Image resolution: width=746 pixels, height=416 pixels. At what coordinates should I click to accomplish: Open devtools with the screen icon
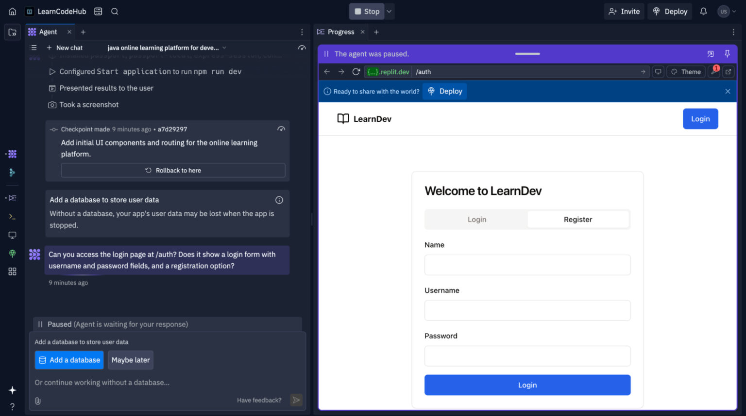click(x=658, y=71)
